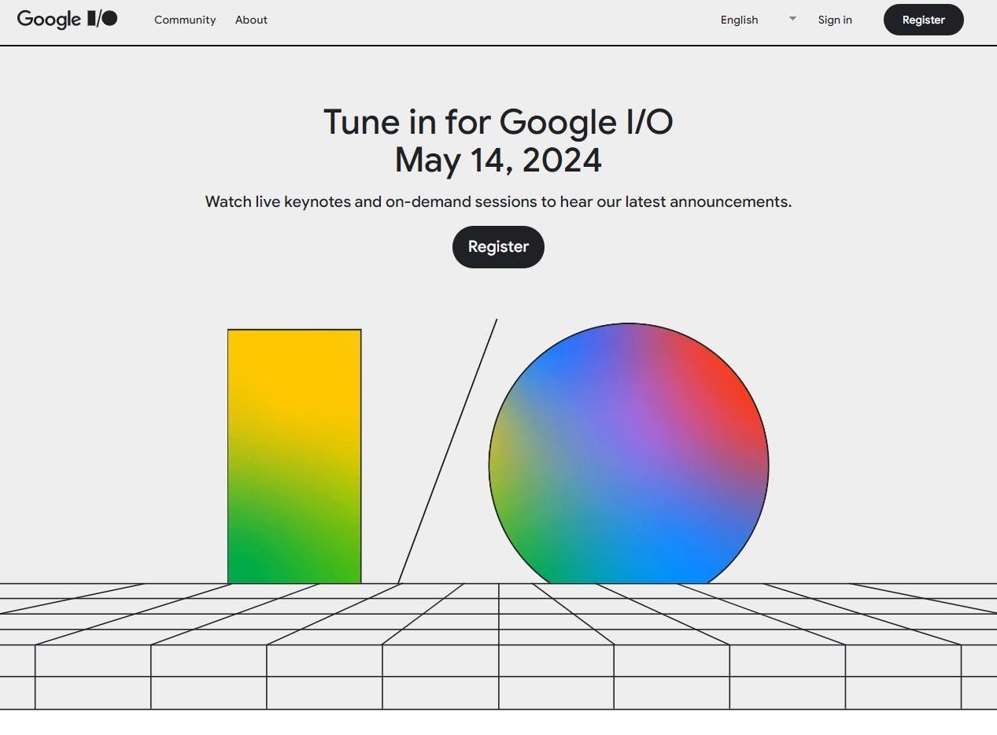Click the Sign in link
This screenshot has width=997, height=735.
835,20
